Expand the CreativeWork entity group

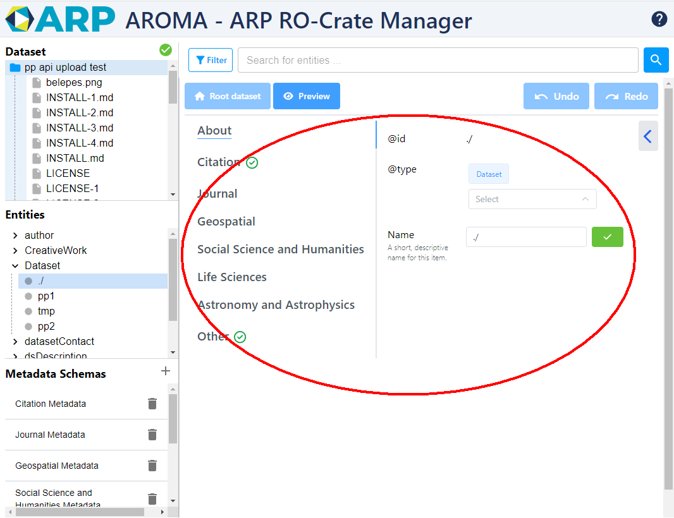point(15,250)
